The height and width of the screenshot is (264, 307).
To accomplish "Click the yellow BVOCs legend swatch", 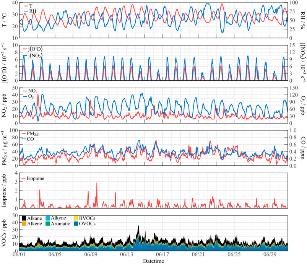I will coord(76,218).
